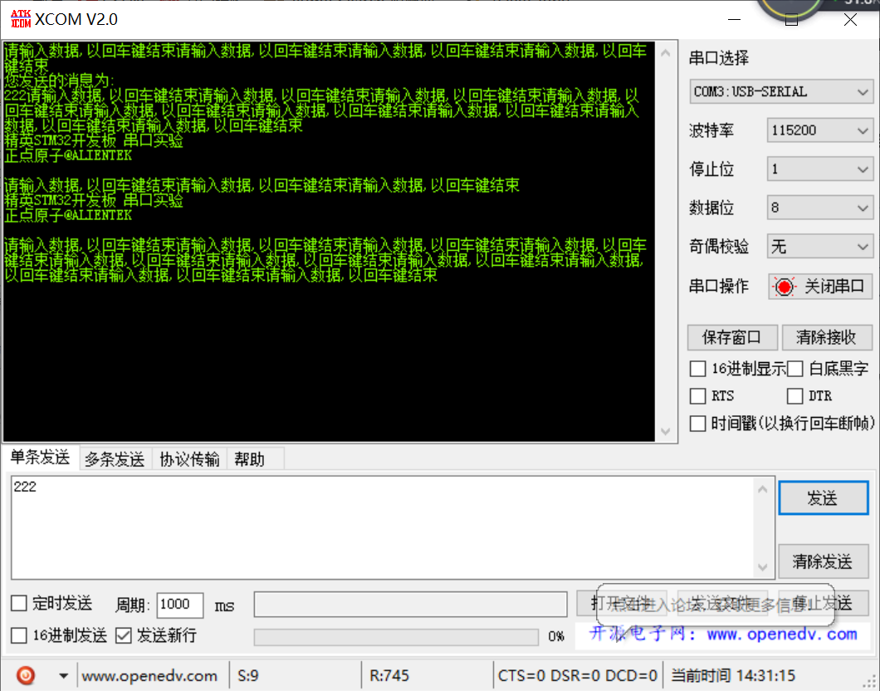Toggle the DTR checkbox
880x691 pixels.
794,395
